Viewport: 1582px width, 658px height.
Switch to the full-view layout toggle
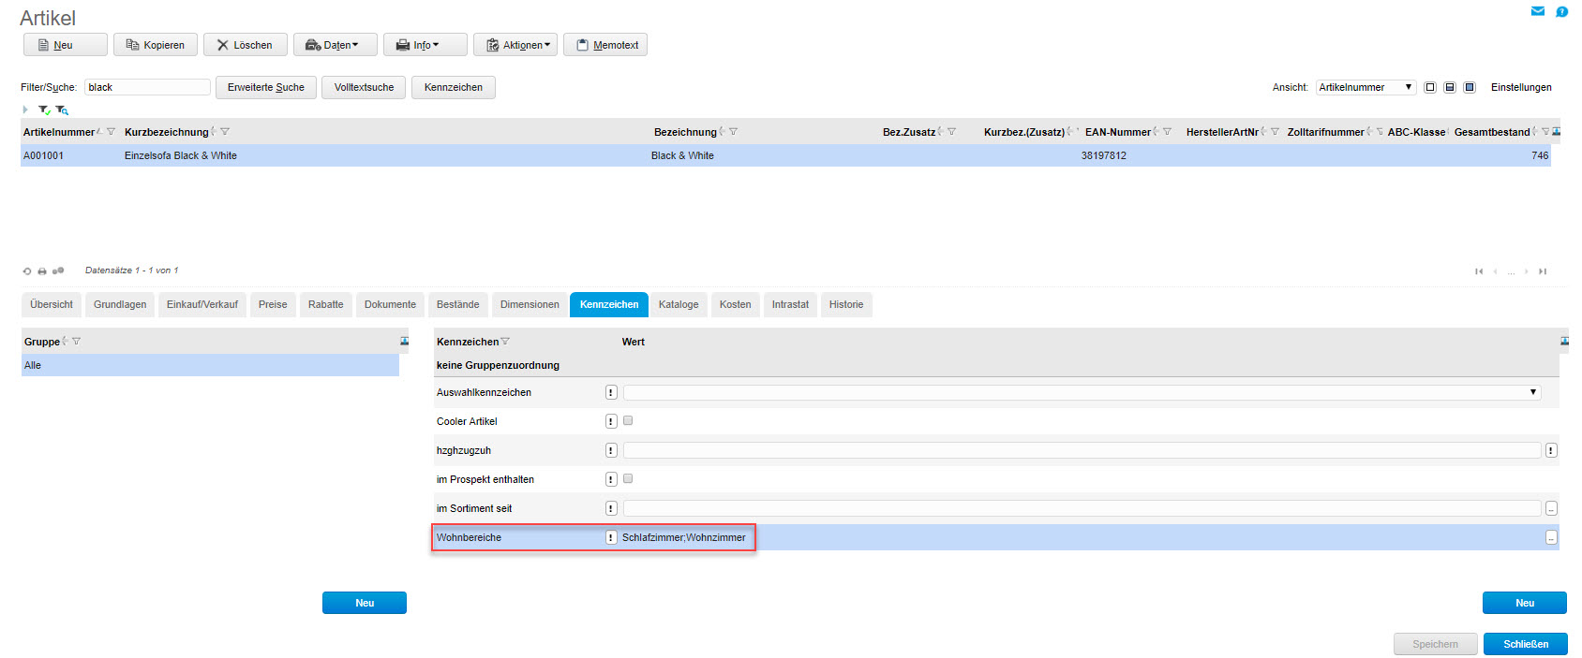click(x=1470, y=87)
